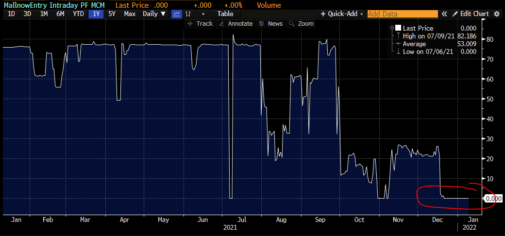The width and height of the screenshot is (505, 236).
Task: Click the Jul x-axis month label
Action: pos(242,220)
